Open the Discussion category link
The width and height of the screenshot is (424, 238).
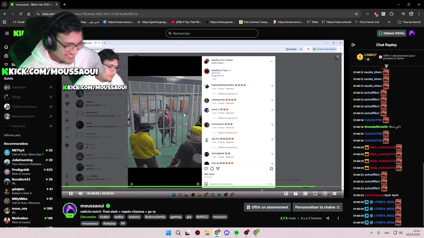88,217
